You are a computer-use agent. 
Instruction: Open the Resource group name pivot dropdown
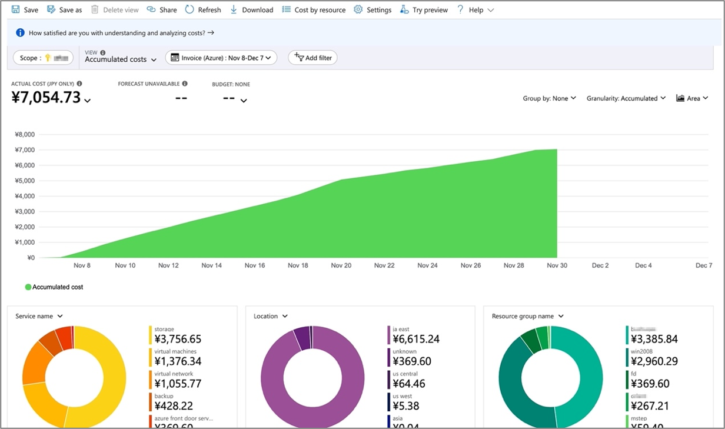point(528,316)
